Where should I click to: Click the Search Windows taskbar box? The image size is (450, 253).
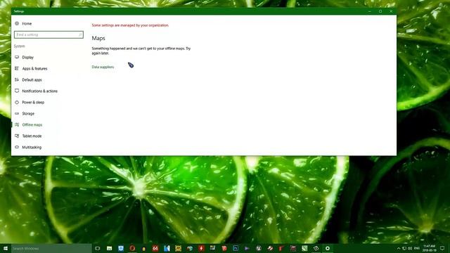click(x=51, y=248)
